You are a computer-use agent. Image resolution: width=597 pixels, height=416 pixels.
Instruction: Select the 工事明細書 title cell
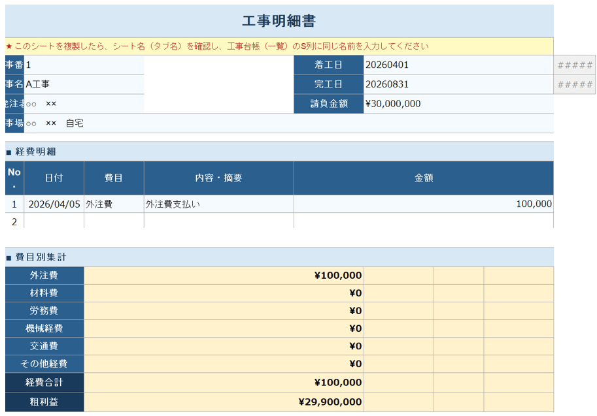tap(279, 21)
